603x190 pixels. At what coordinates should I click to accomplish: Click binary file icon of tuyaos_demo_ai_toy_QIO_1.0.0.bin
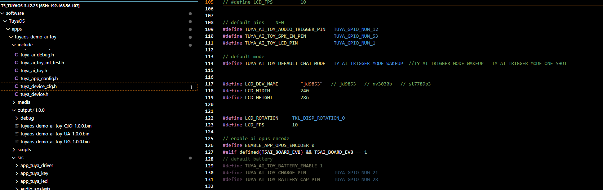tap(17, 126)
